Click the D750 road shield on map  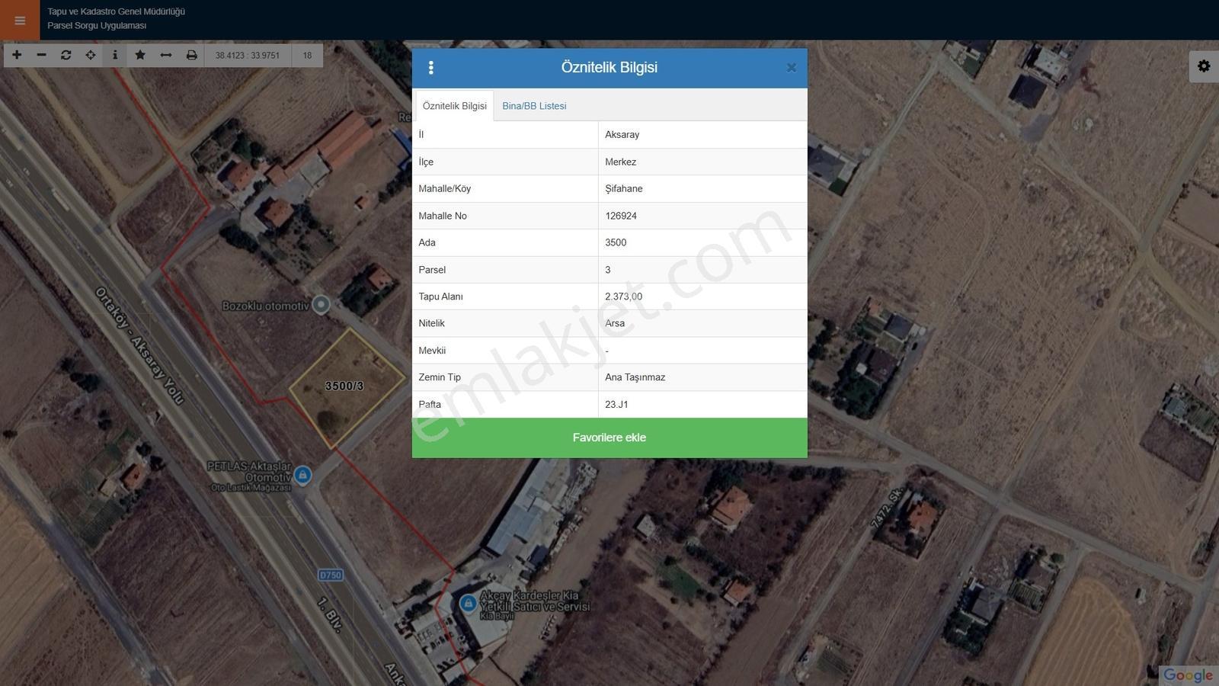pyautogui.click(x=331, y=575)
